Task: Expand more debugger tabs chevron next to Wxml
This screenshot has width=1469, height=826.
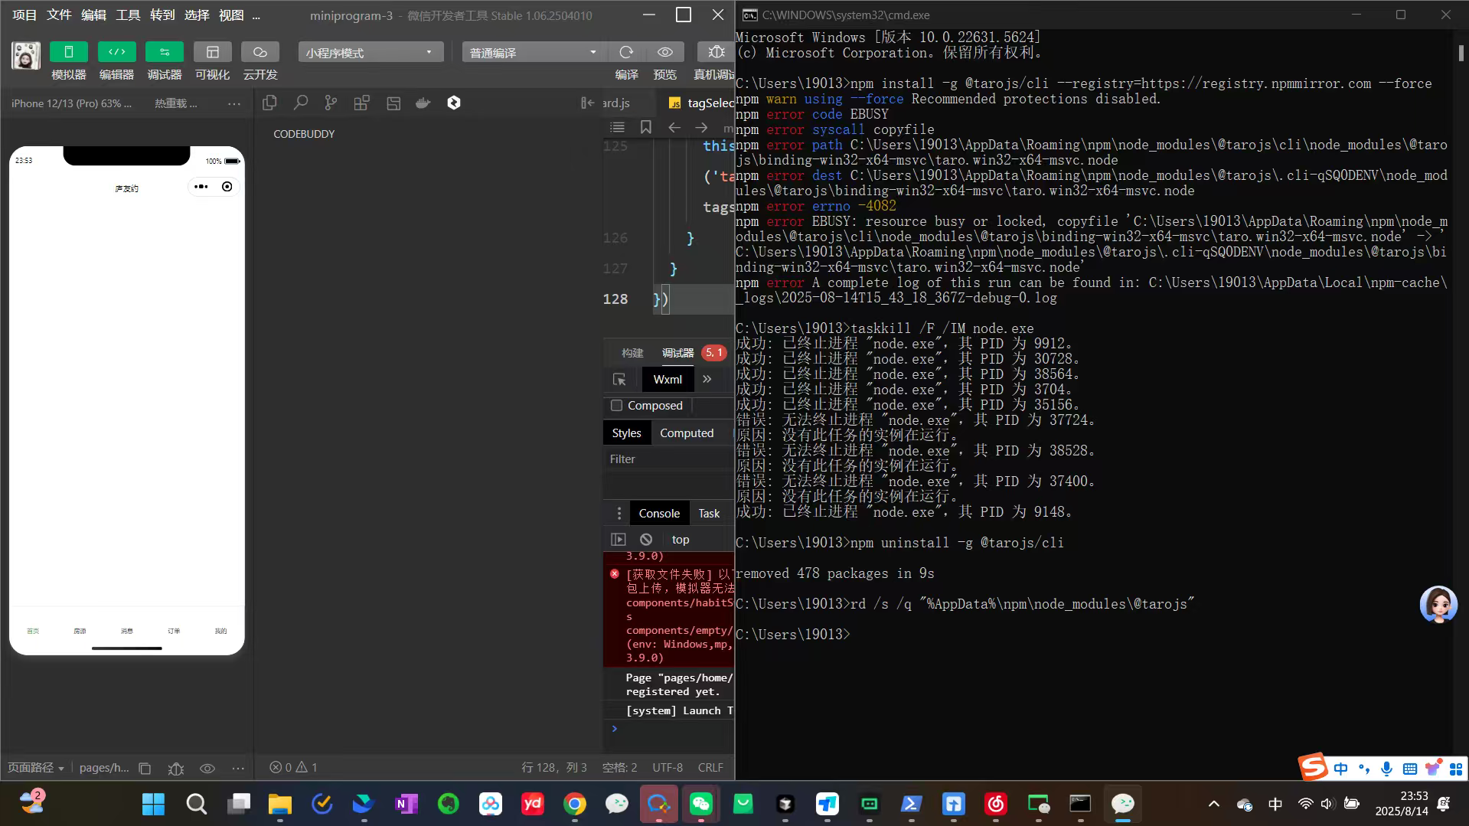Action: (707, 380)
